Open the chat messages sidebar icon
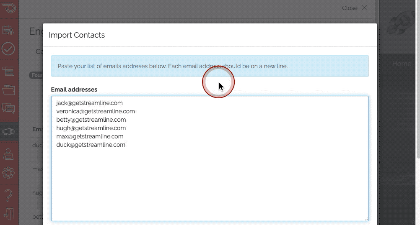This screenshot has width=420, height=225. click(x=8, y=108)
